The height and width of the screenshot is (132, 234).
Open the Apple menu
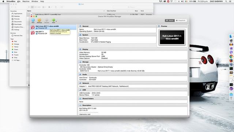coord(3,1)
